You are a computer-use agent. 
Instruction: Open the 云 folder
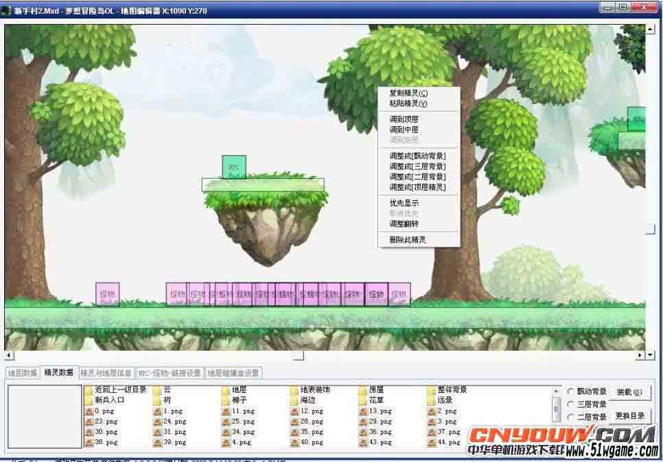click(x=162, y=389)
